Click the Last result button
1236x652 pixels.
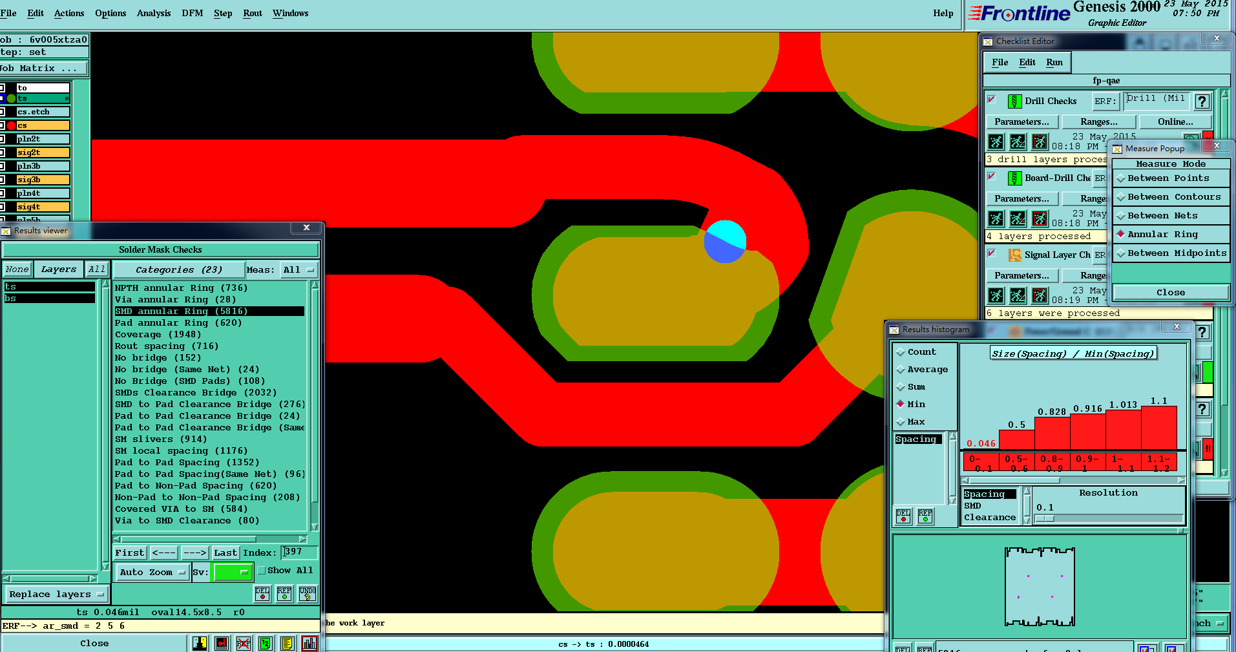225,553
